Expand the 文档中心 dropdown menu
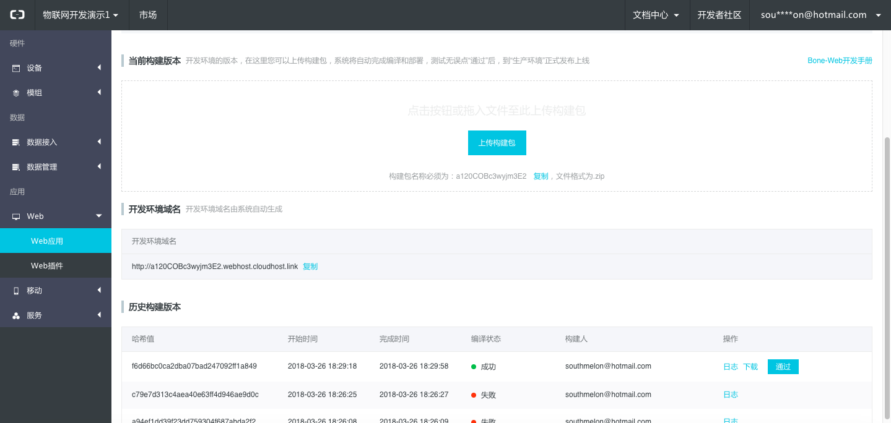This screenshot has width=891, height=423. [x=656, y=15]
